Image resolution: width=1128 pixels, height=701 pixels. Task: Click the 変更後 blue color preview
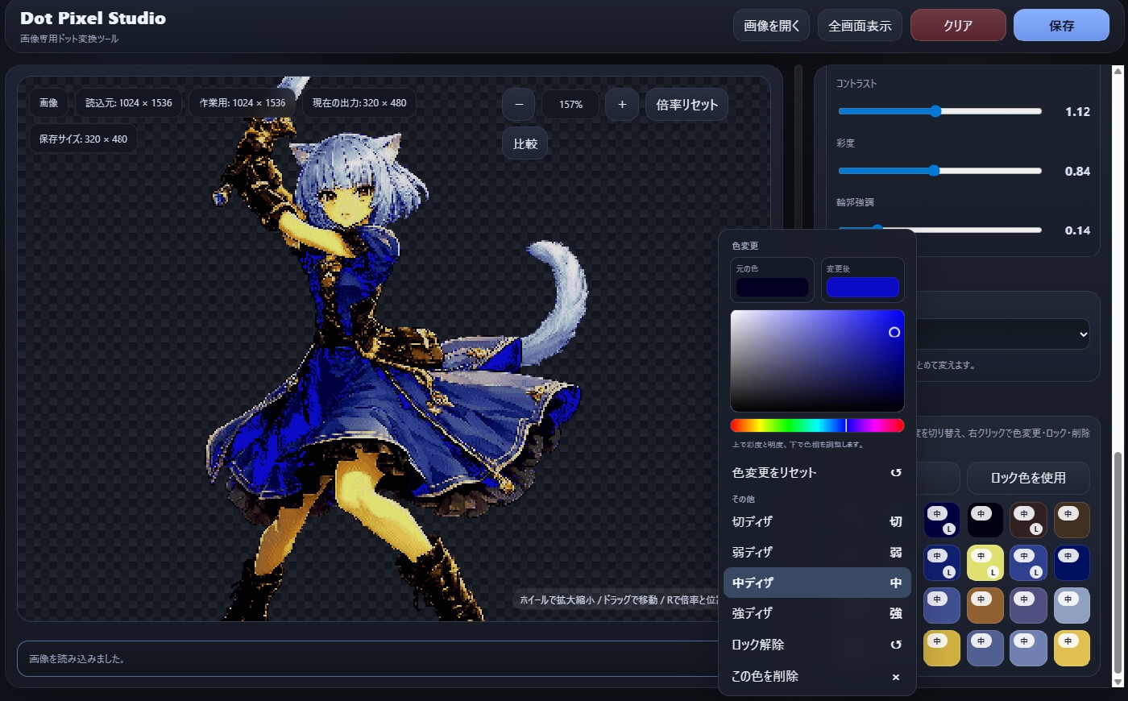(x=862, y=287)
